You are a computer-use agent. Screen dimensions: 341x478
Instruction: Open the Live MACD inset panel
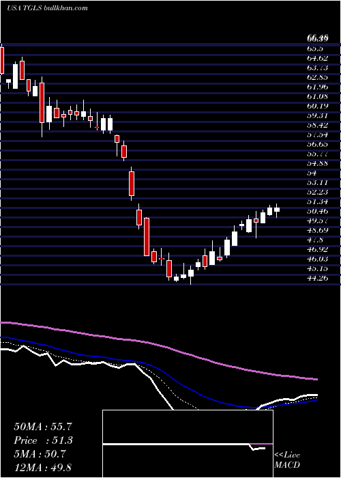click(x=188, y=444)
